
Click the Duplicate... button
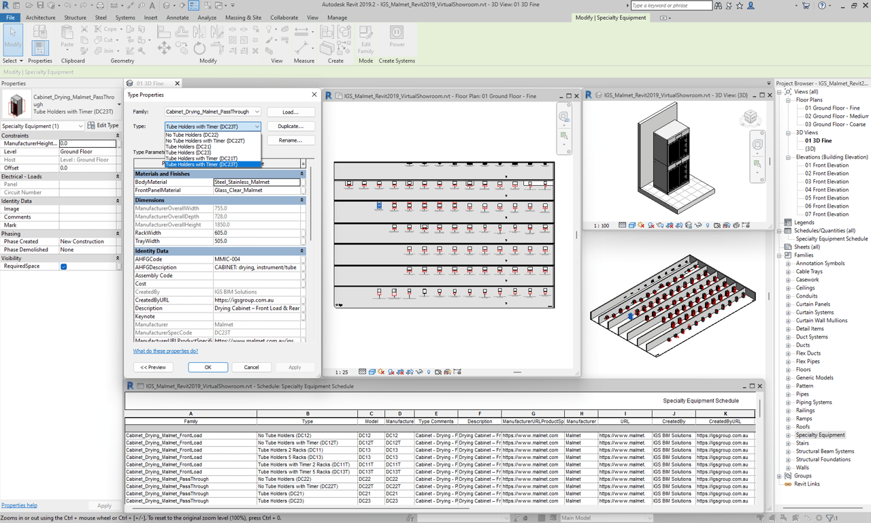pos(291,126)
